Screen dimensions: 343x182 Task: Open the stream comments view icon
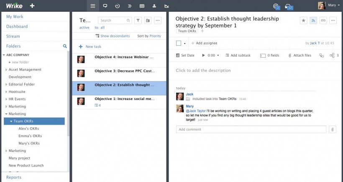coord(105,6)
